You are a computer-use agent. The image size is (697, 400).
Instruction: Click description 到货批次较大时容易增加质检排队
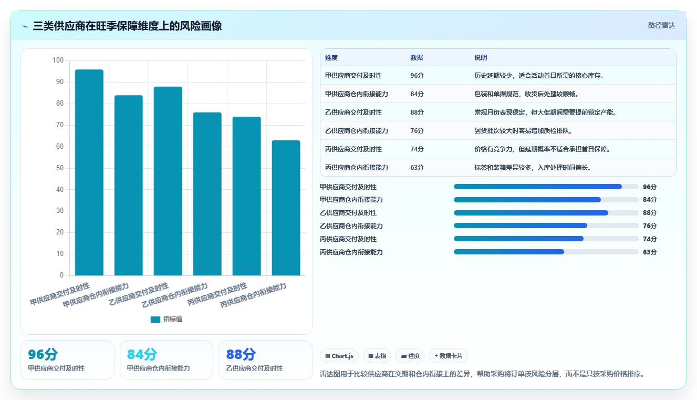coord(523,131)
